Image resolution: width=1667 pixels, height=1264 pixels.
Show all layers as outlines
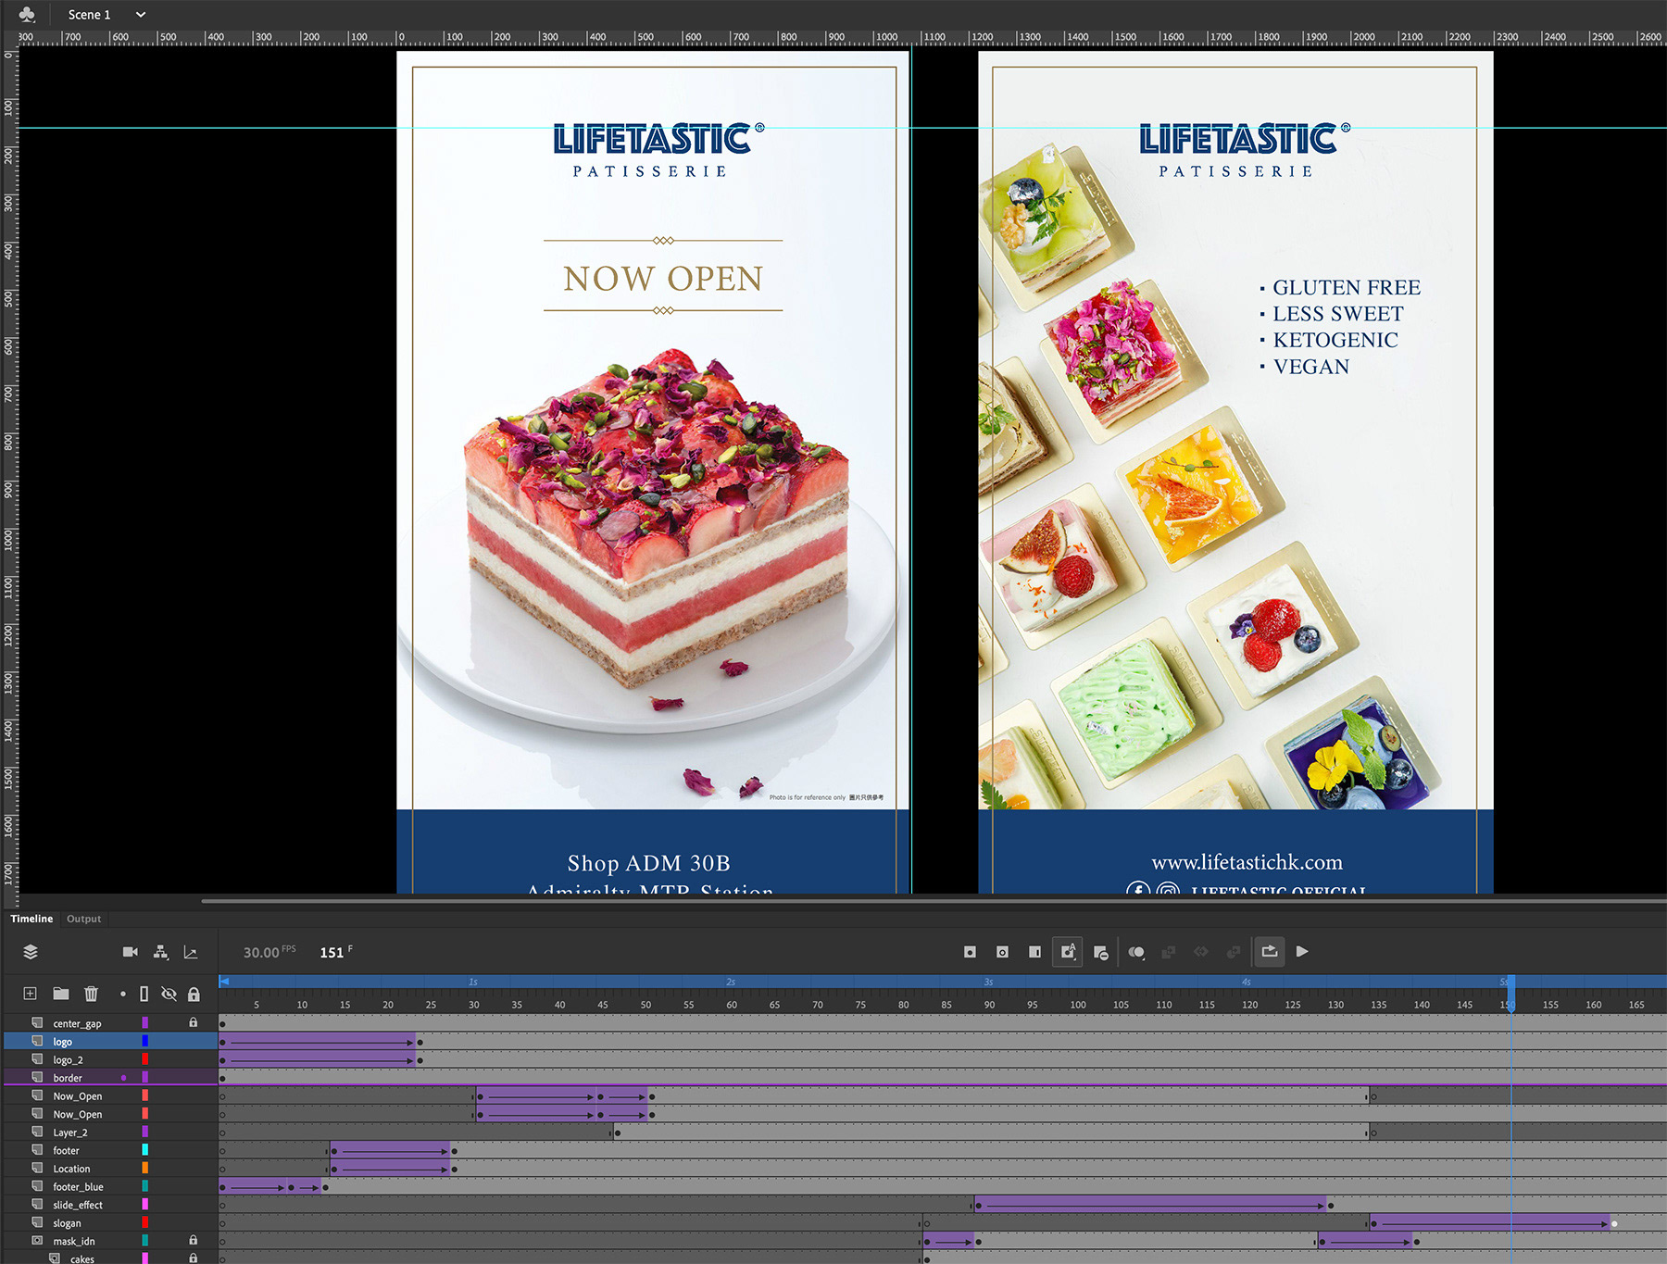click(x=144, y=994)
